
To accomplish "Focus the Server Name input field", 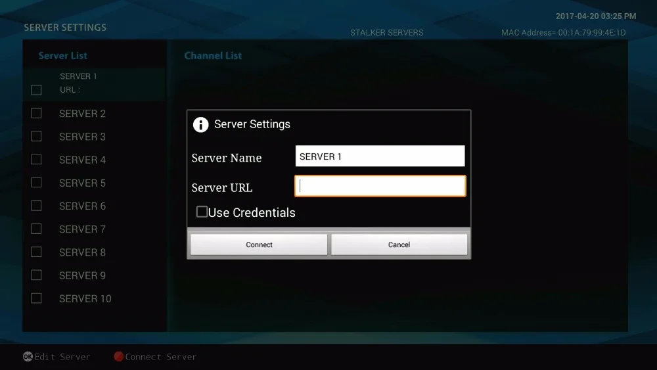I will pos(380,156).
